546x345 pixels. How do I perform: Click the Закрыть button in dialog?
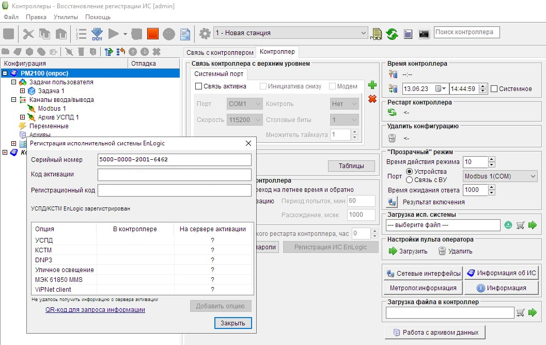(232, 323)
